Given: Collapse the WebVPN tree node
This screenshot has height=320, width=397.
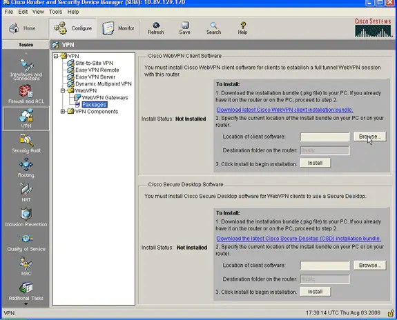Looking at the screenshot, I should click(x=63, y=90).
